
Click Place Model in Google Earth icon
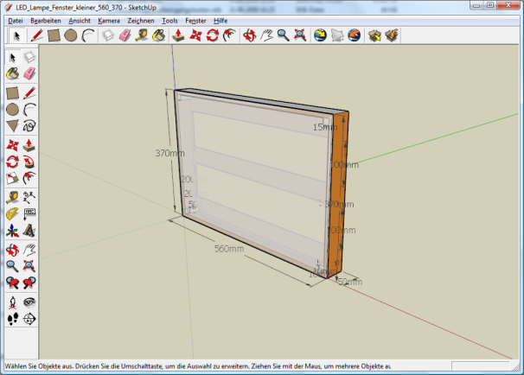click(355, 35)
